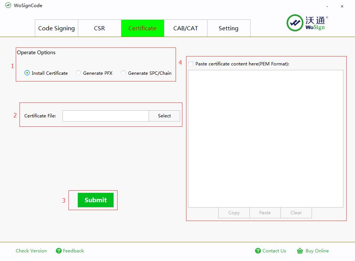355x261 pixels.
Task: Open the Setting tab
Action: tap(228, 28)
